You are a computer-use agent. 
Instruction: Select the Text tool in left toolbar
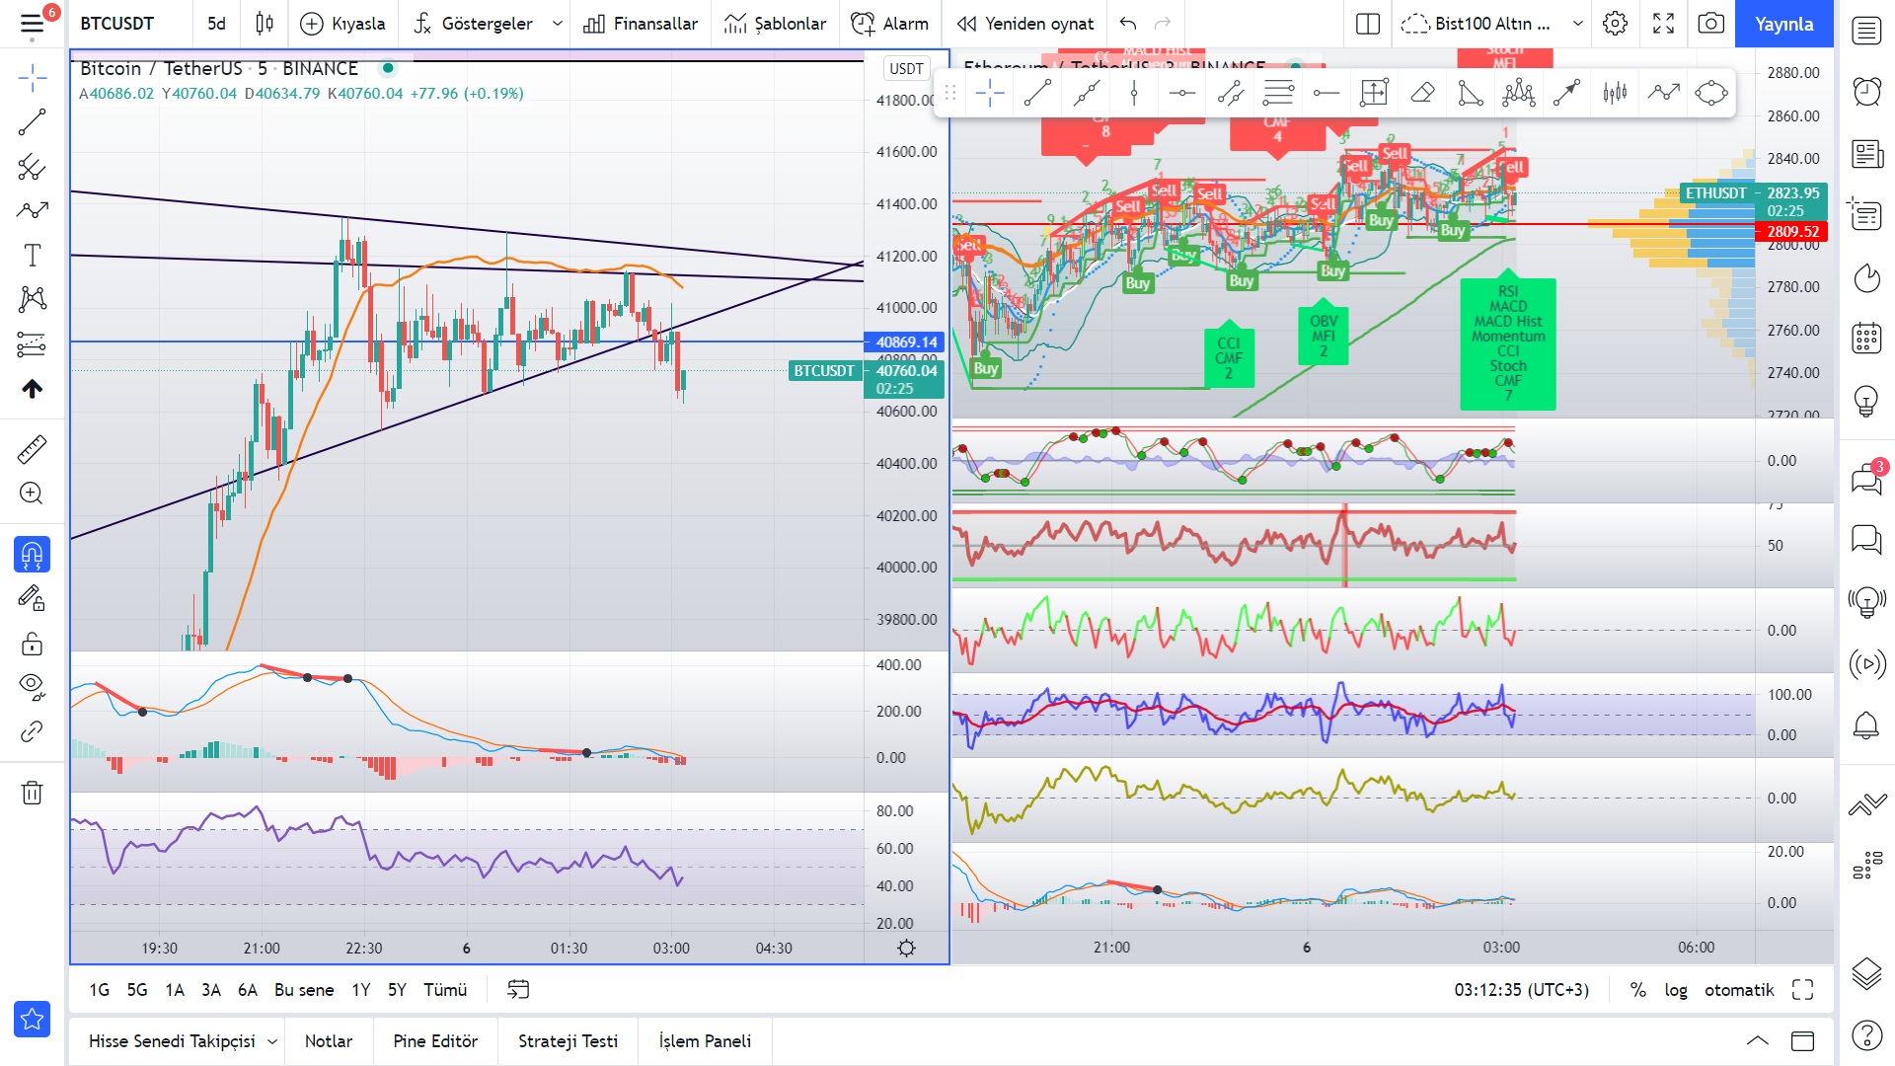point(32,255)
